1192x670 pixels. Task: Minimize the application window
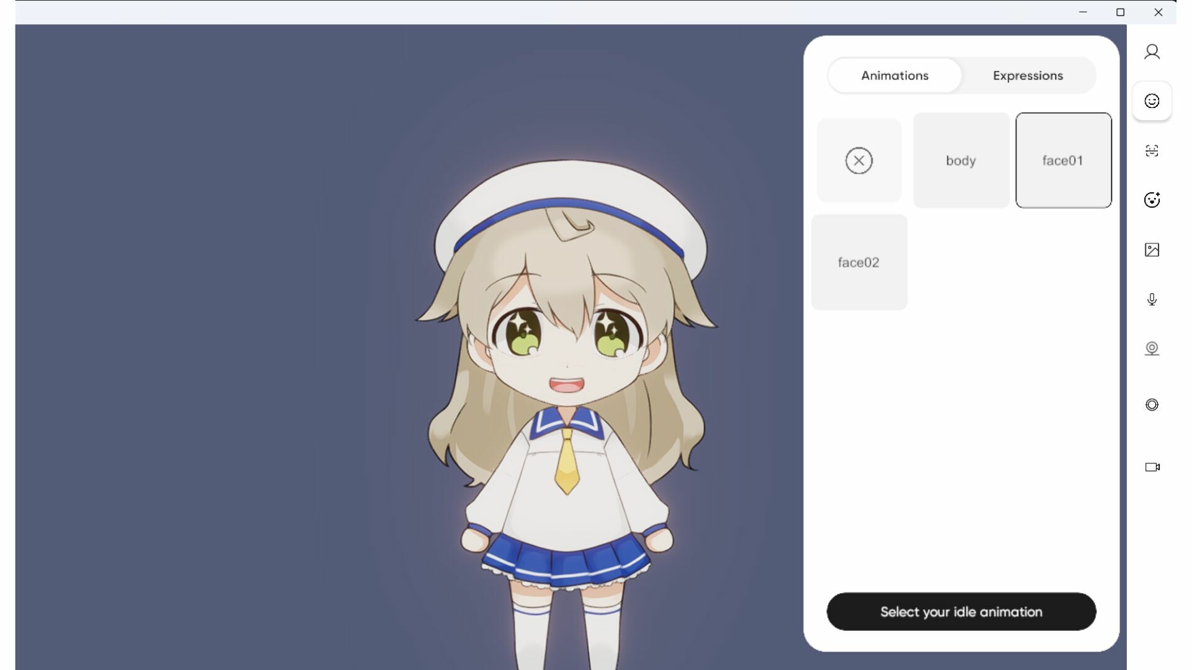[1083, 12]
